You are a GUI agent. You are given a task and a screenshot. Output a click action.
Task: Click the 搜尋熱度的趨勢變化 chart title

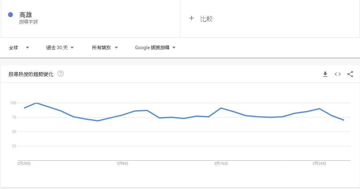coord(31,74)
